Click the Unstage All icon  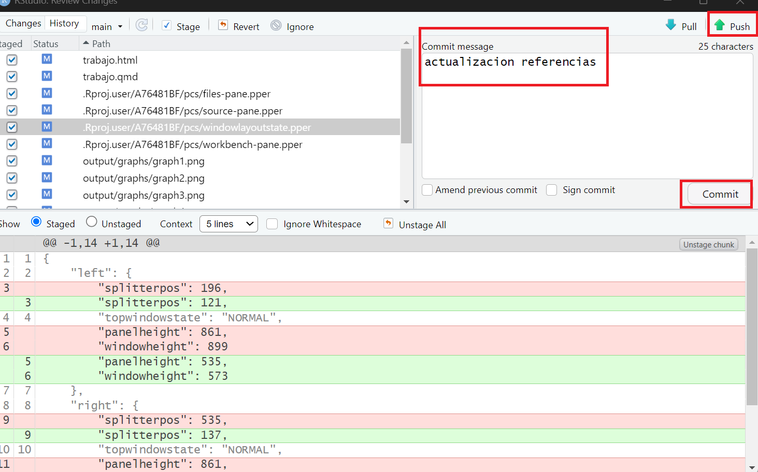388,223
